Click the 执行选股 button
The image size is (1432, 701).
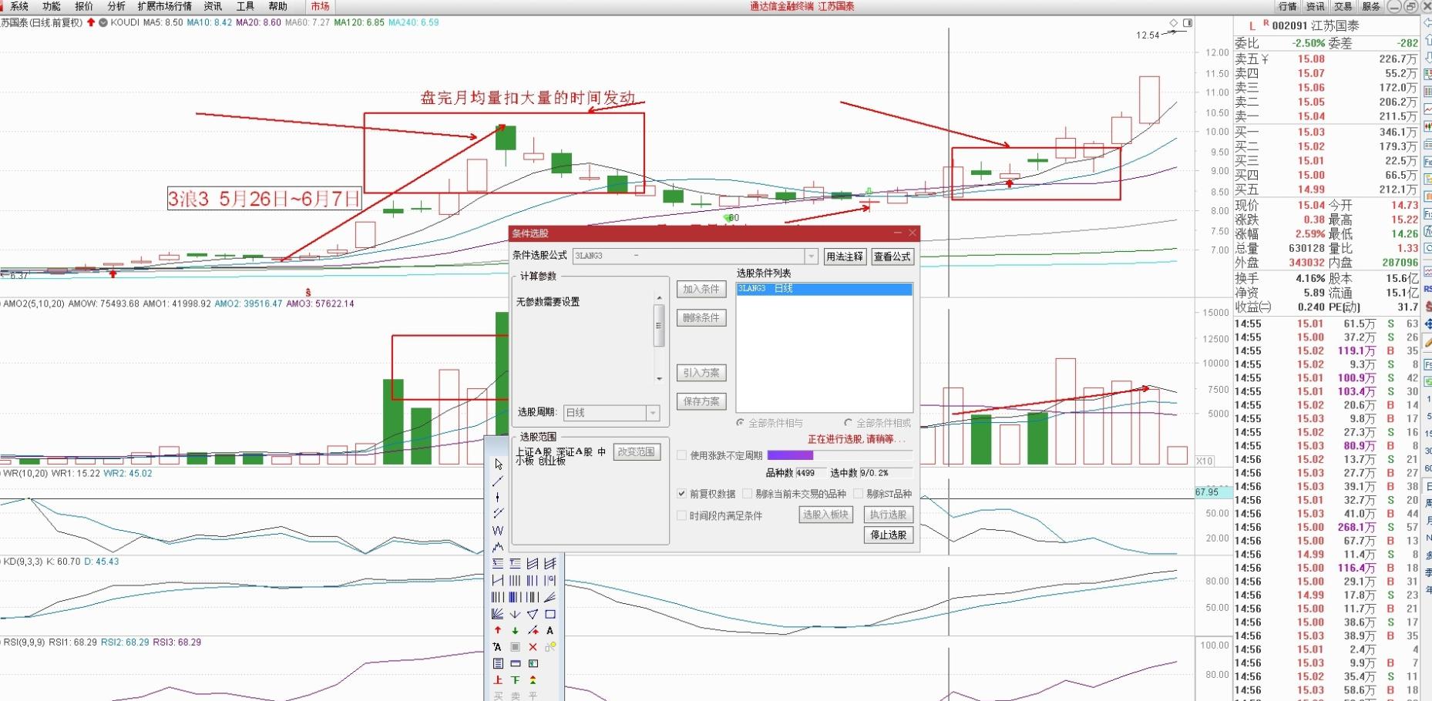coord(889,515)
